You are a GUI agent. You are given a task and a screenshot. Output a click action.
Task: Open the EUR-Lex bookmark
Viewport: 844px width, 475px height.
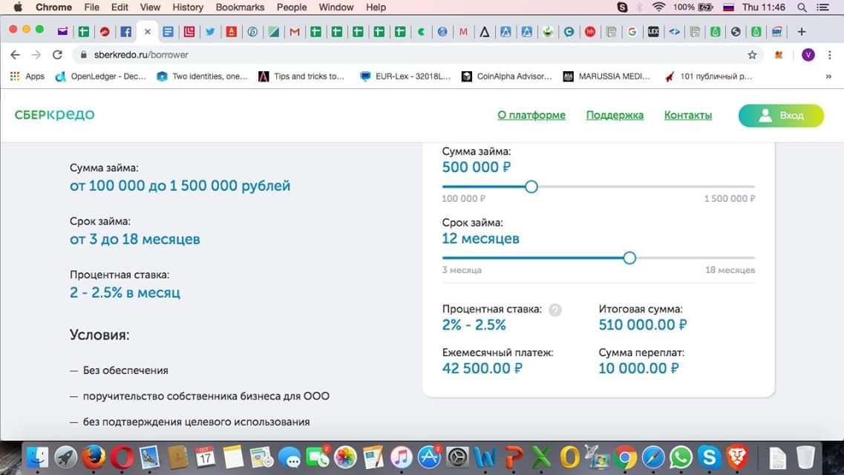click(405, 76)
